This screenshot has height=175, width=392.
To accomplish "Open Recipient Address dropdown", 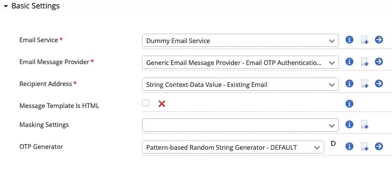I will click(x=240, y=84).
